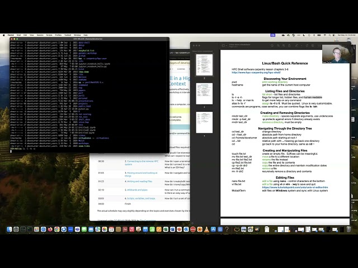Viewport: 358px width, 268px height.
Task: Click the Rotate icon in Preview toolbar
Action: click(x=307, y=46)
